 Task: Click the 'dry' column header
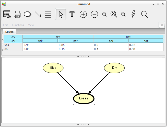click(58, 37)
